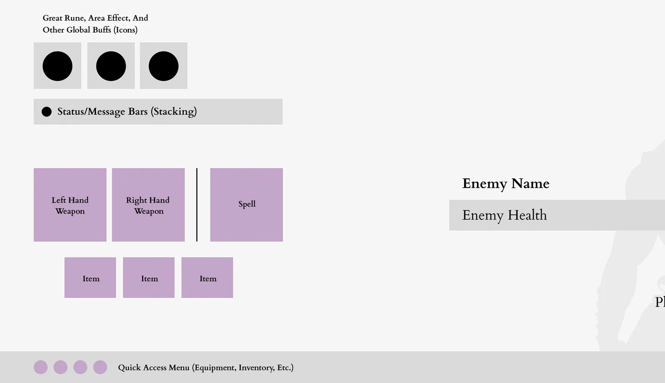Select the Spell slot
This screenshot has width=665, height=383.
tap(246, 205)
